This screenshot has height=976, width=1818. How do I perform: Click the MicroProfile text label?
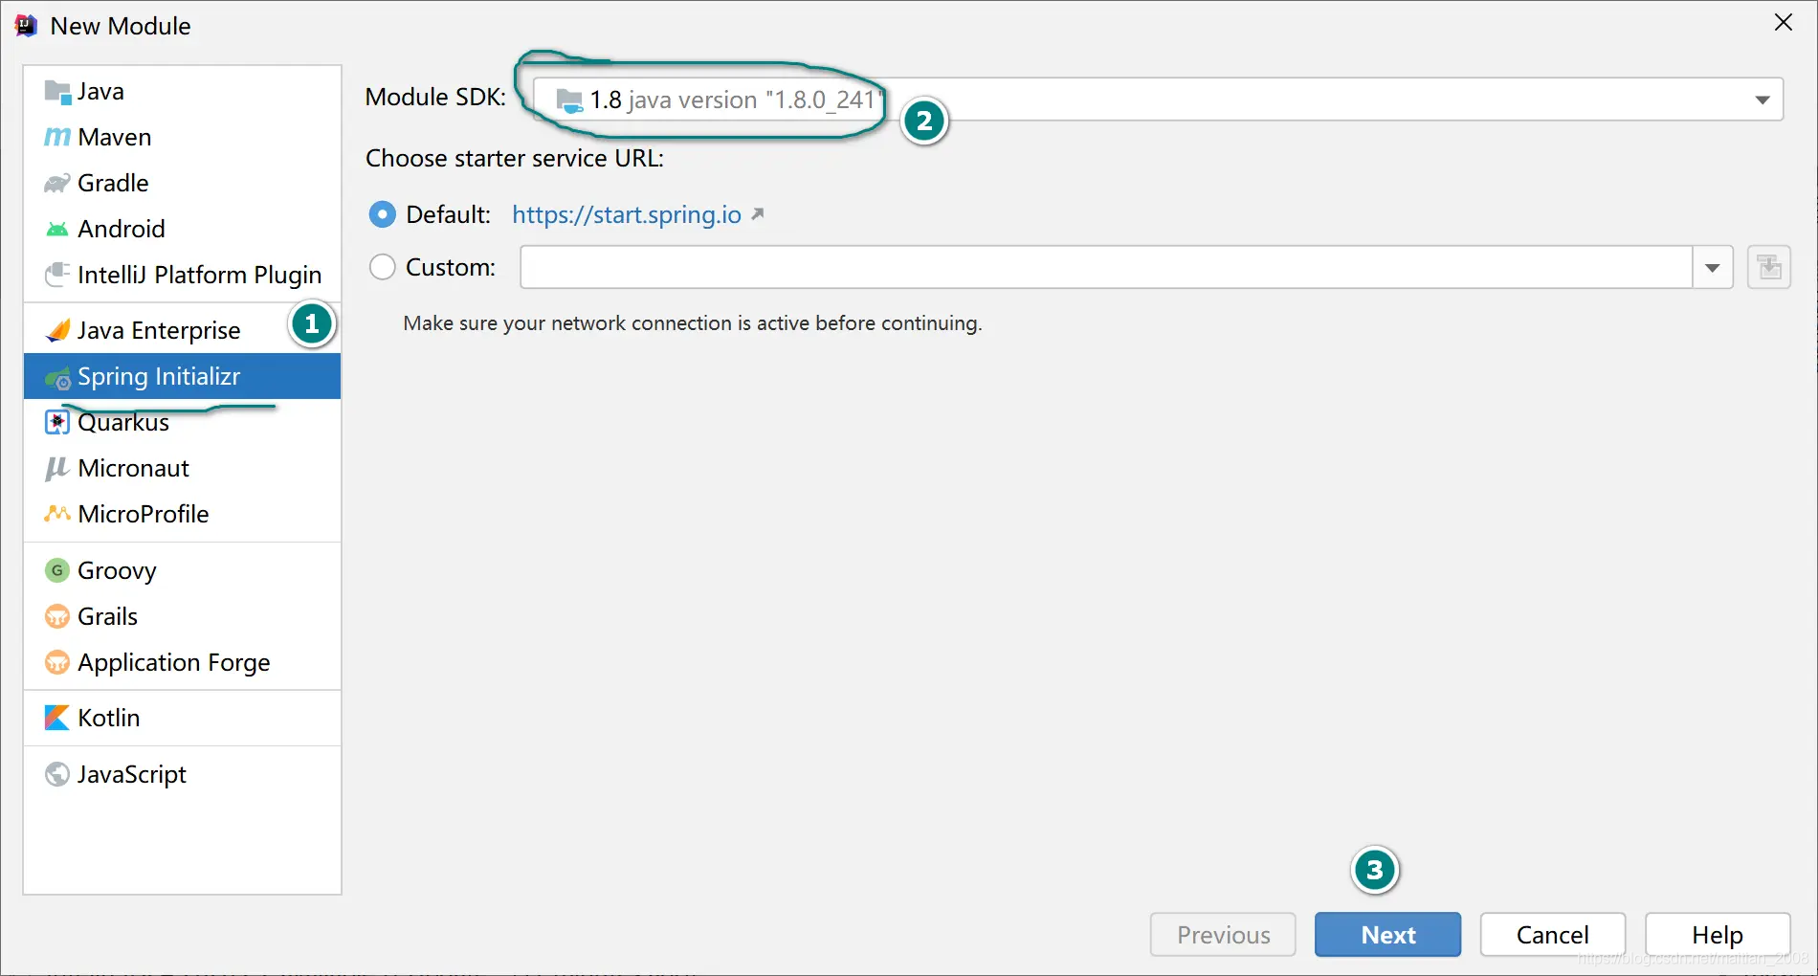coord(144,514)
